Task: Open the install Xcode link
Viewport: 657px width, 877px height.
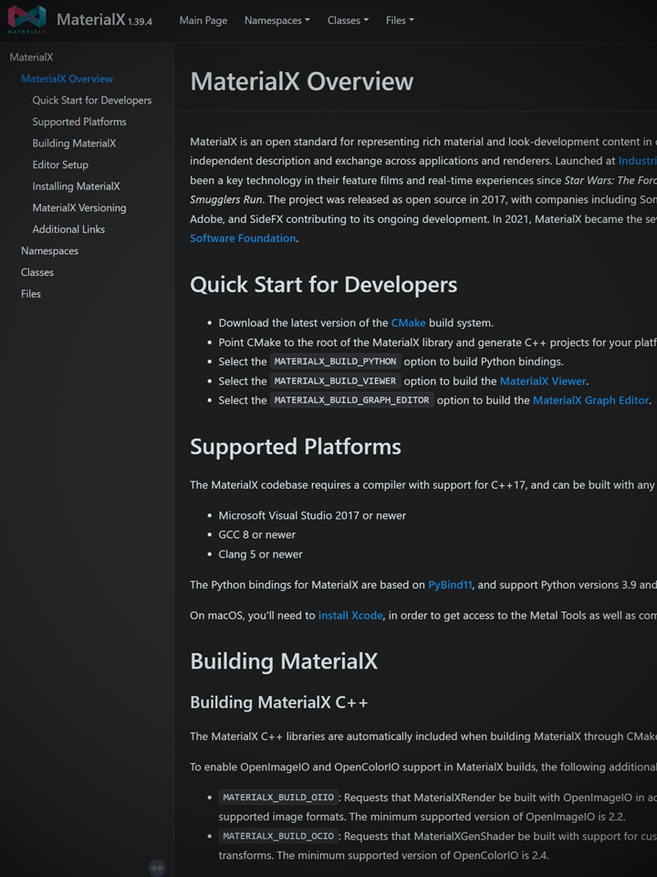Action: click(x=350, y=615)
